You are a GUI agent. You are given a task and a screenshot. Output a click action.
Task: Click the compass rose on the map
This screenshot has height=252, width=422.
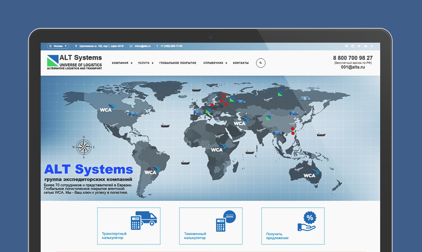[84, 147]
